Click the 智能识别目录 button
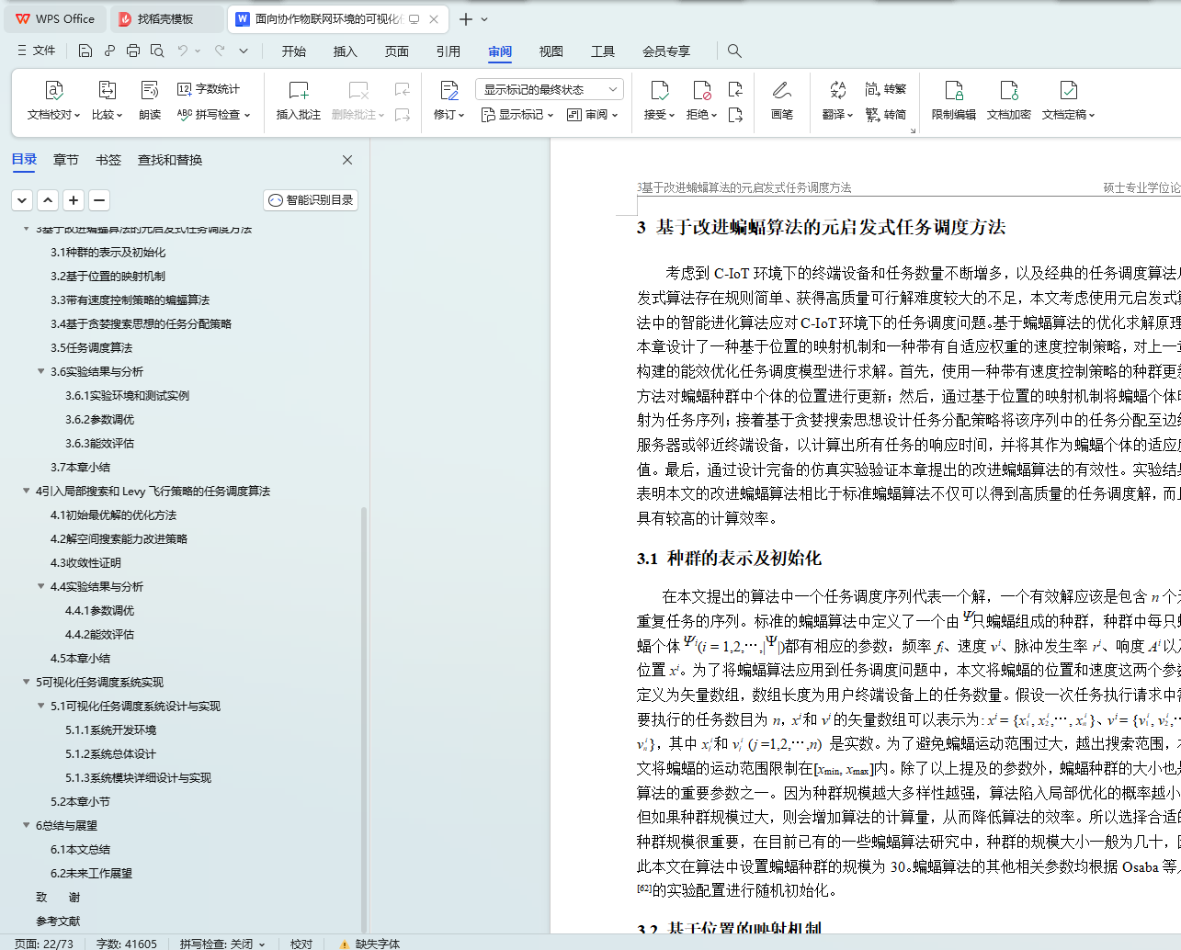The height and width of the screenshot is (950, 1181). click(x=311, y=200)
